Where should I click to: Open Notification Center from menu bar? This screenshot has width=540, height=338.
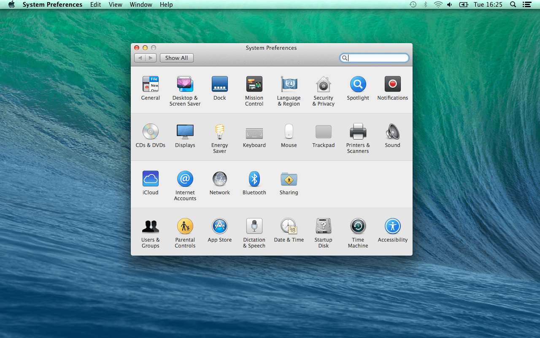(526, 5)
